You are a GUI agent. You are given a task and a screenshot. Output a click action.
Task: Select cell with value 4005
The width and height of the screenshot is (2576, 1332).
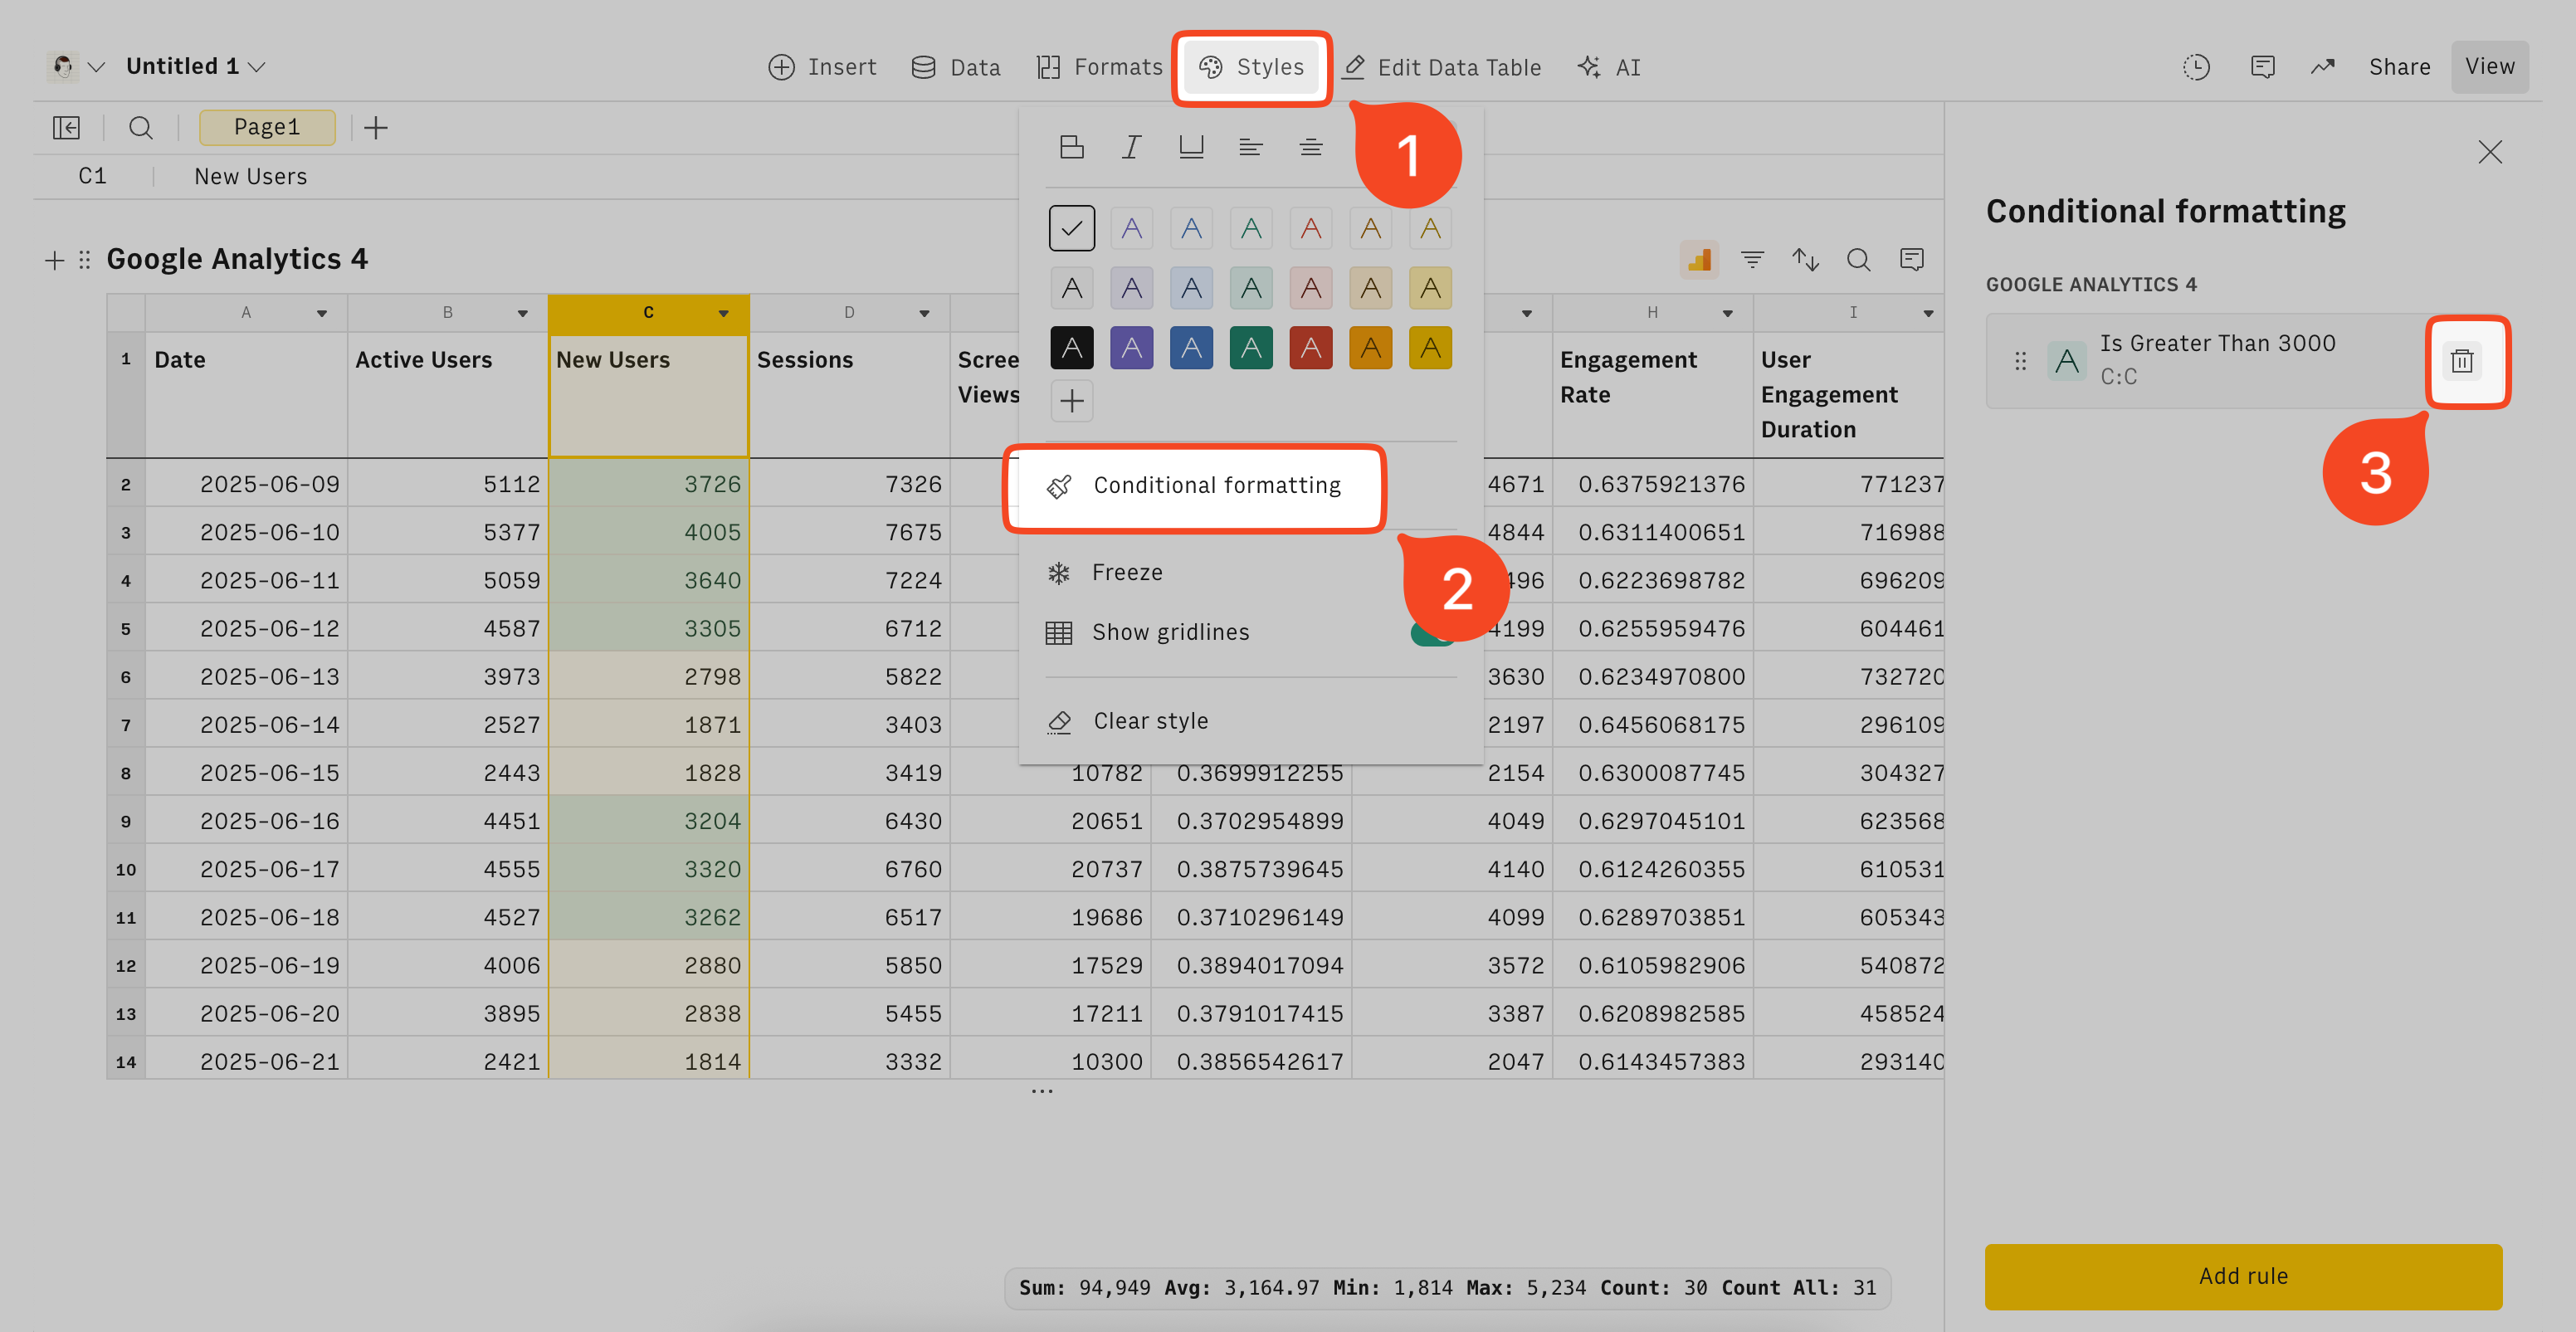[649, 532]
